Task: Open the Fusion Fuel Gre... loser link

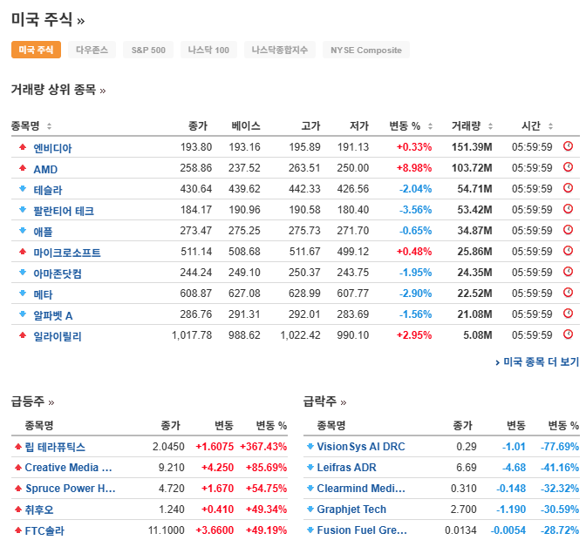Action: 361,530
